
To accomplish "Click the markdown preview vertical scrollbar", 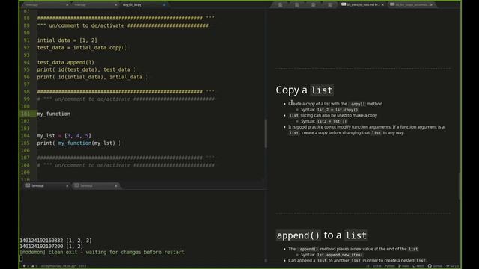I will click(460, 186).
